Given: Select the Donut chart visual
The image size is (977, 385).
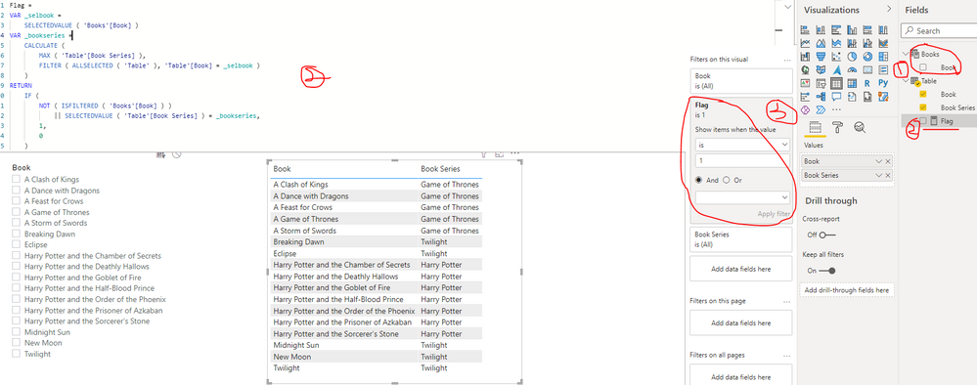Looking at the screenshot, I should pyautogui.click(x=868, y=56).
